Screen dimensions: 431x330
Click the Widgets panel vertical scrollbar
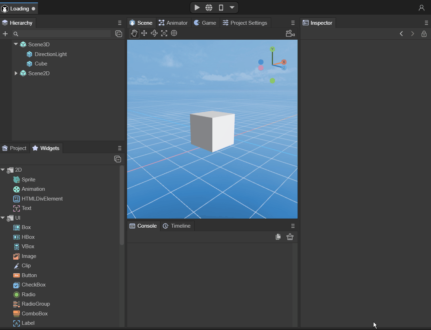click(122, 205)
